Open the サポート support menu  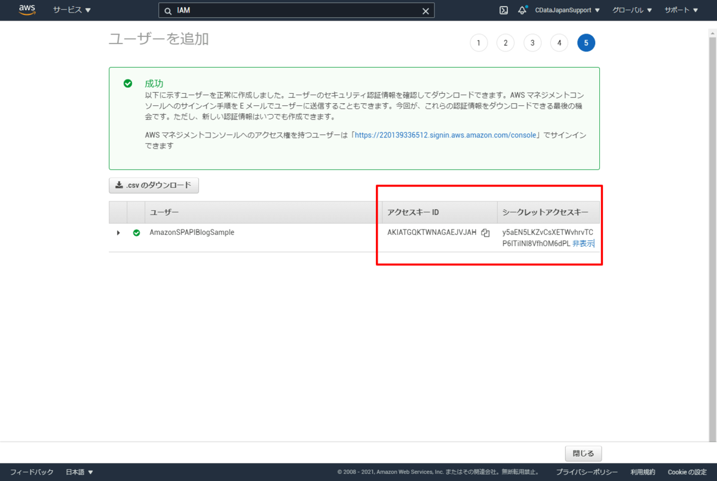[x=681, y=10]
